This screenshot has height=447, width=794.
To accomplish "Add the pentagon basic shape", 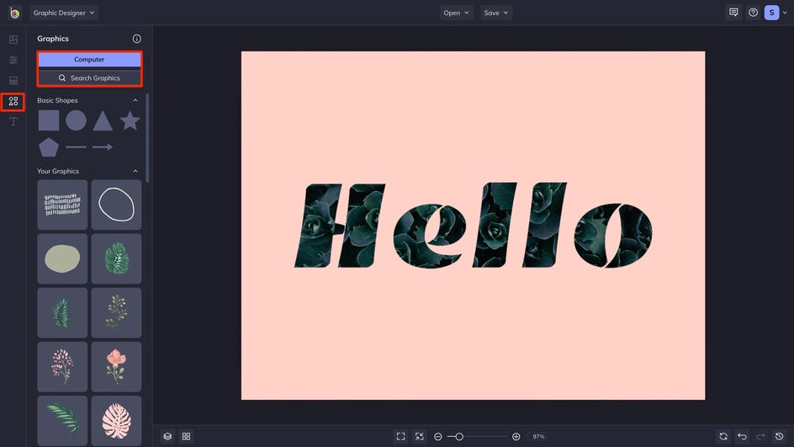I will [49, 147].
